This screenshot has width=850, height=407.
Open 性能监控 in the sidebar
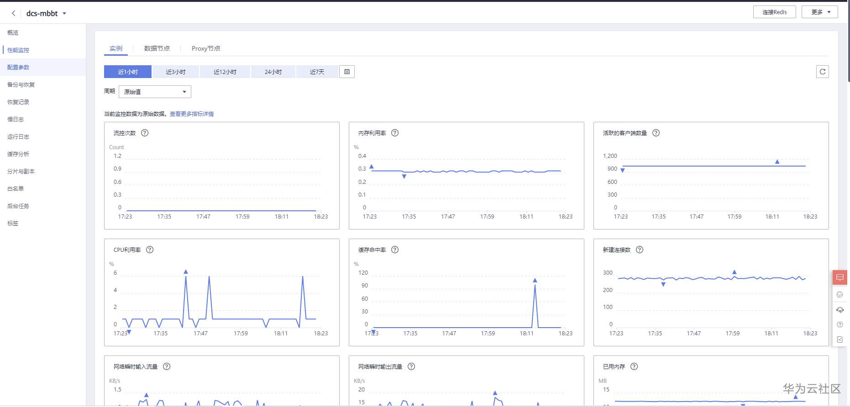(x=43, y=50)
